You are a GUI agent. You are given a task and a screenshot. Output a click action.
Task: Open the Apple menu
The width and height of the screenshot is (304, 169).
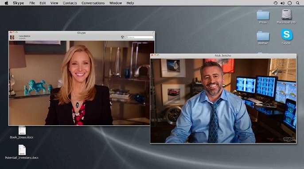(x=6, y=3)
